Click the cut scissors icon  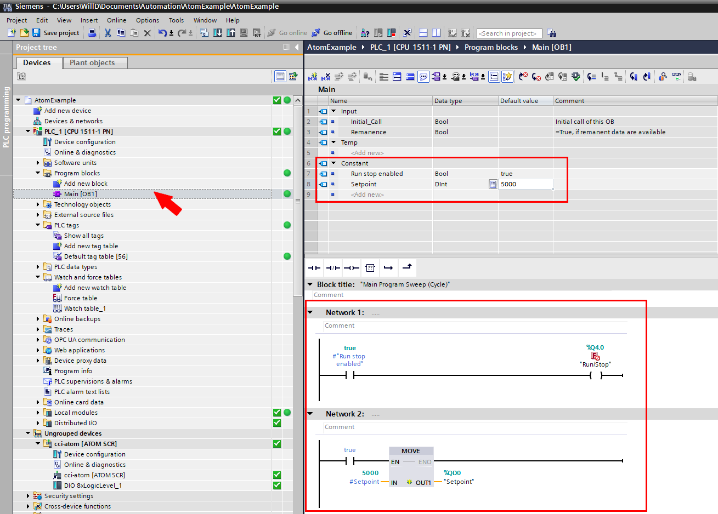[108, 33]
